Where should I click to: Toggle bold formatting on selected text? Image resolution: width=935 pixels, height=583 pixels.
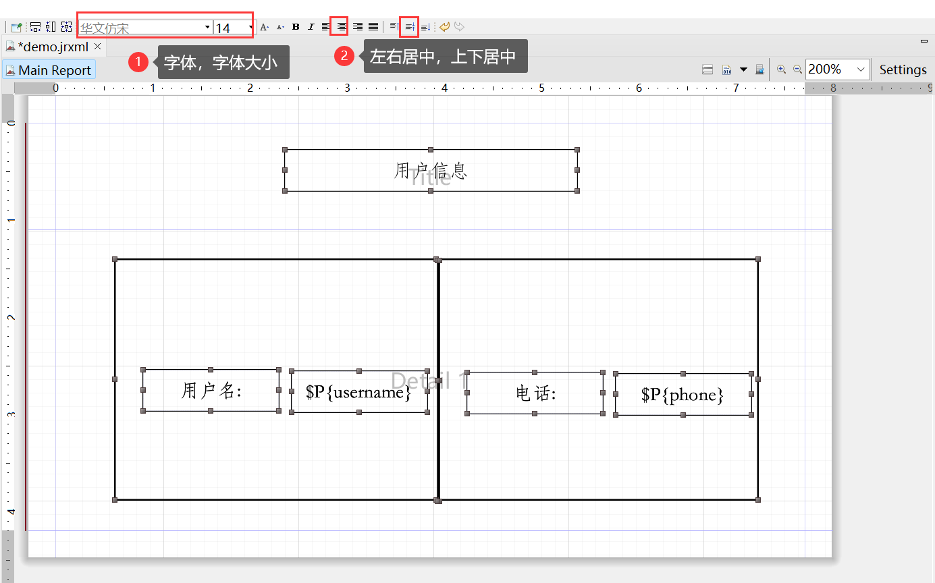(x=295, y=27)
